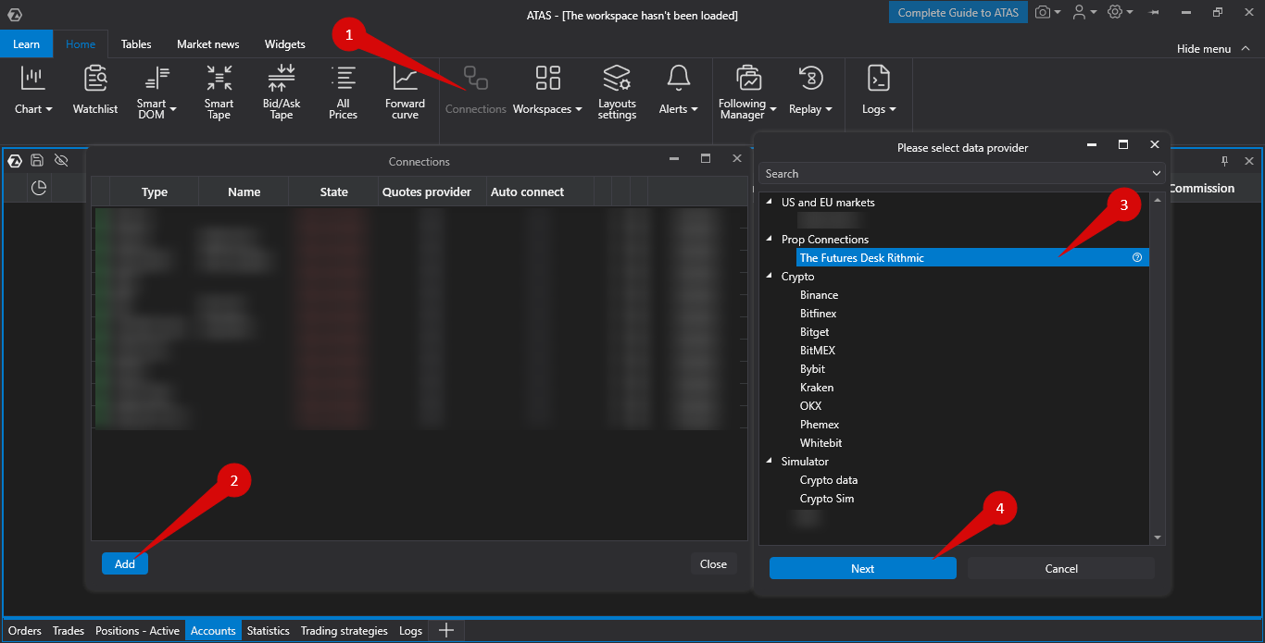Select The Futures Desk Rithmic provider
Screen dimensions: 1265x643
click(972, 258)
